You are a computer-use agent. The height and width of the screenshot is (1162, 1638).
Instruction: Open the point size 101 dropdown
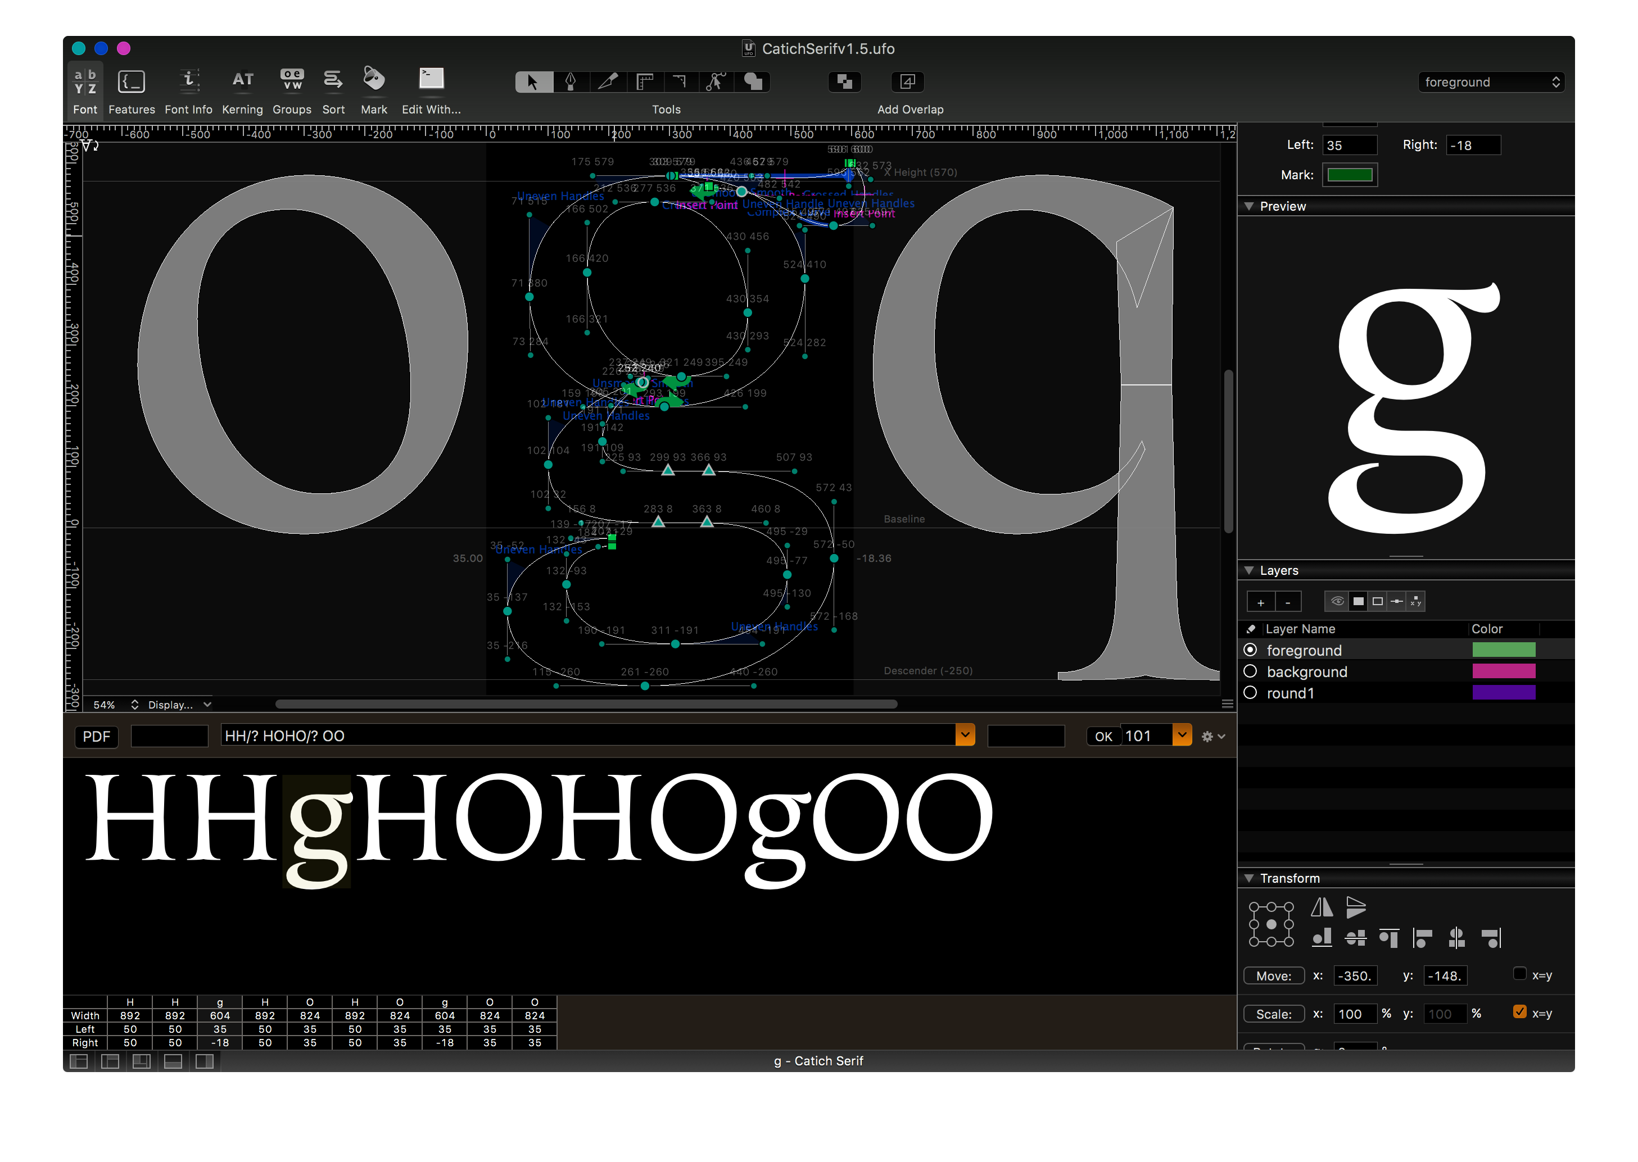point(1182,736)
